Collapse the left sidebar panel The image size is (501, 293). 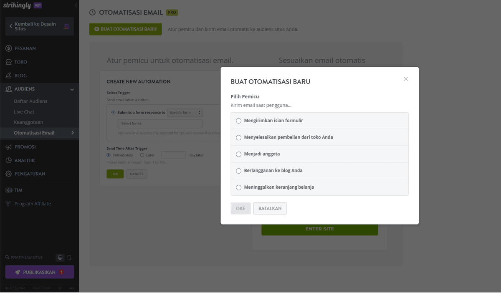(x=76, y=6)
